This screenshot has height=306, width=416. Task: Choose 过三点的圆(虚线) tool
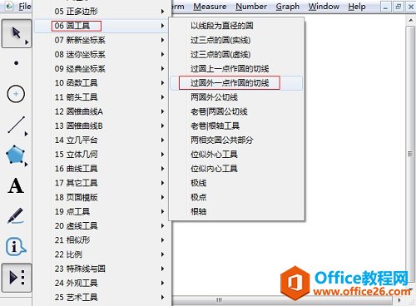[236, 54]
